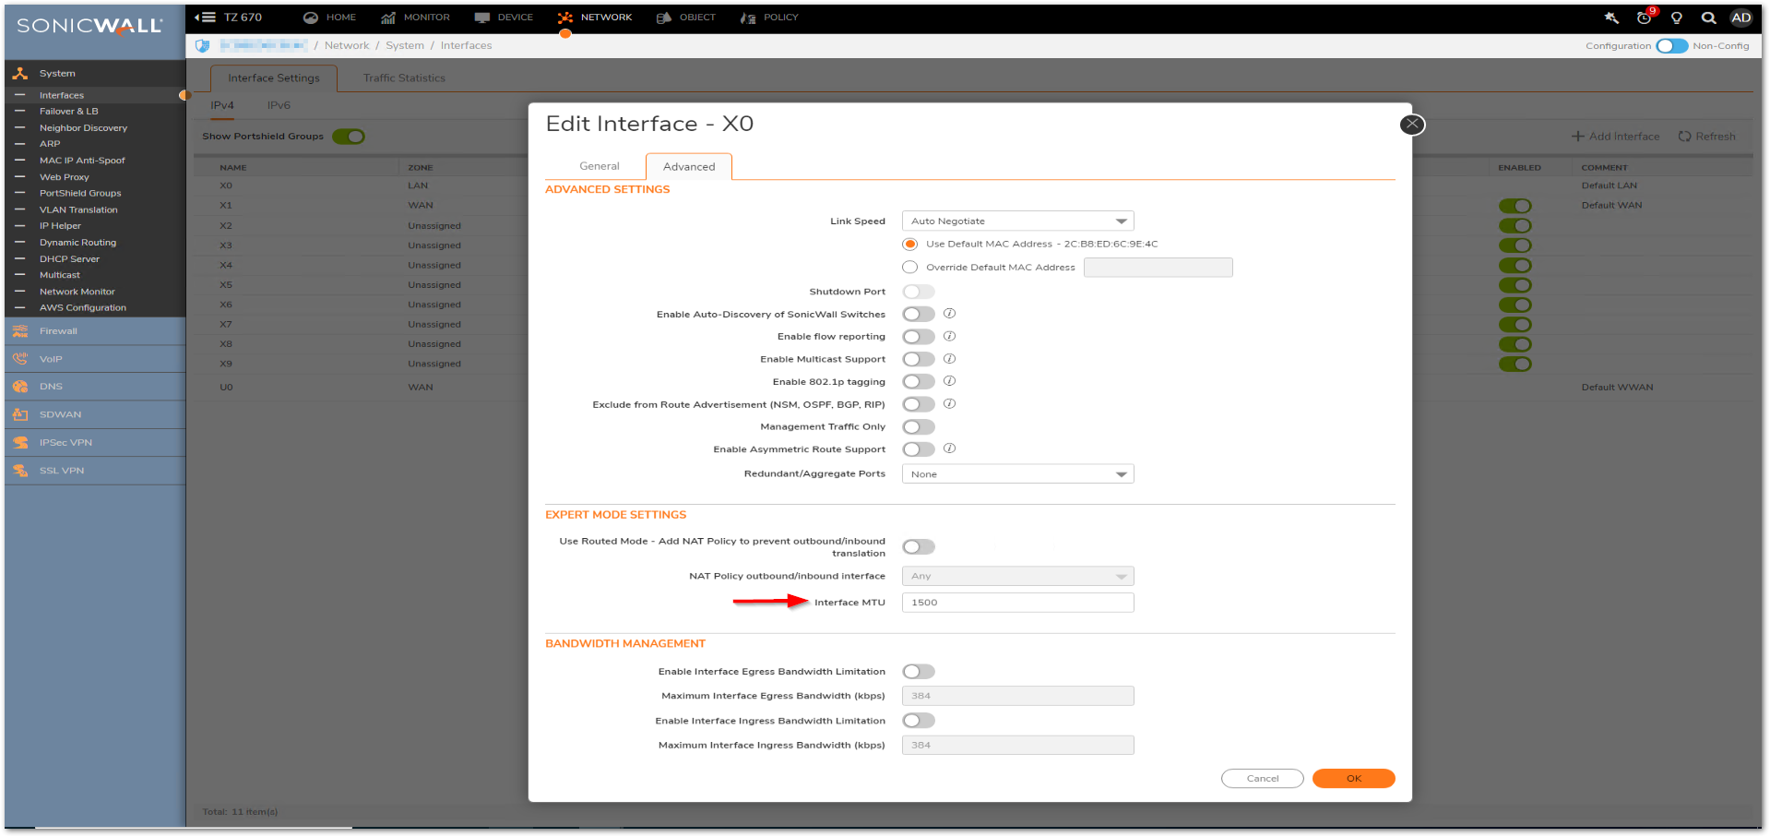Open DHCP Server in sidebar
The height and width of the screenshot is (837, 1770).
click(x=69, y=259)
